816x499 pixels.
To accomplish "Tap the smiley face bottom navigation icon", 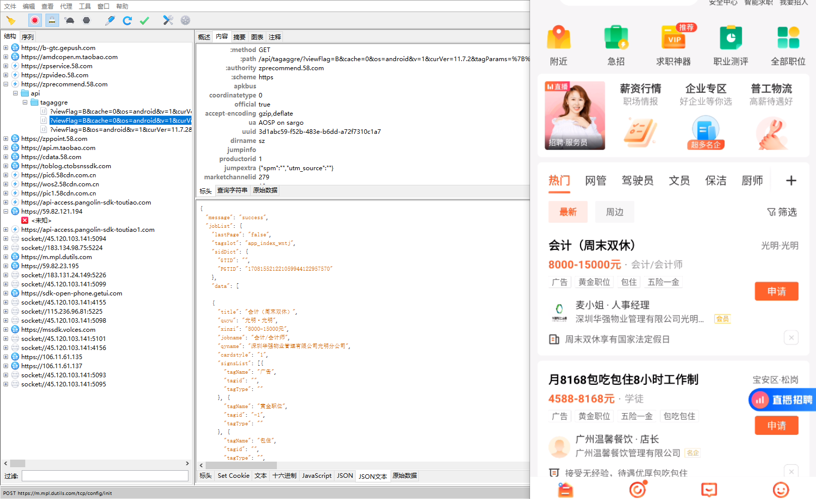I will [x=781, y=489].
